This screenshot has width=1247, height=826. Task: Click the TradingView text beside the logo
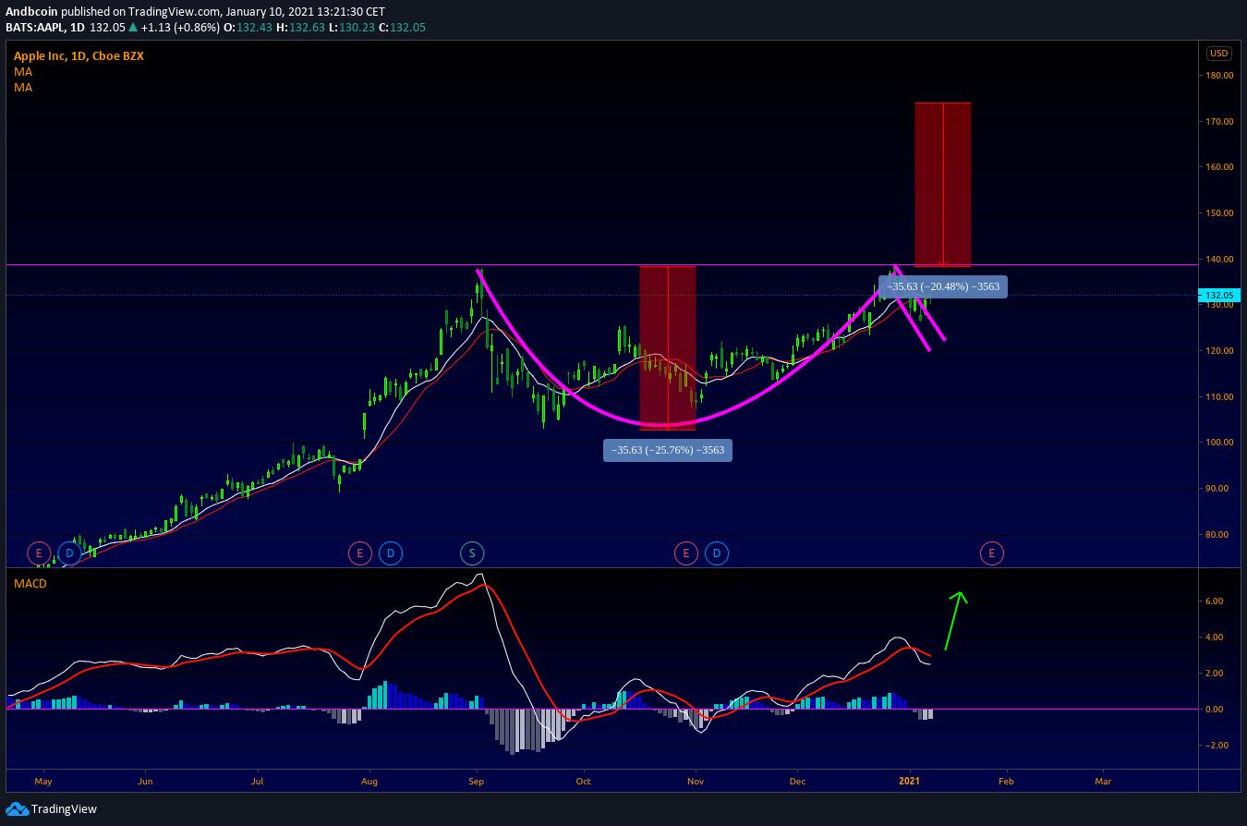64,809
